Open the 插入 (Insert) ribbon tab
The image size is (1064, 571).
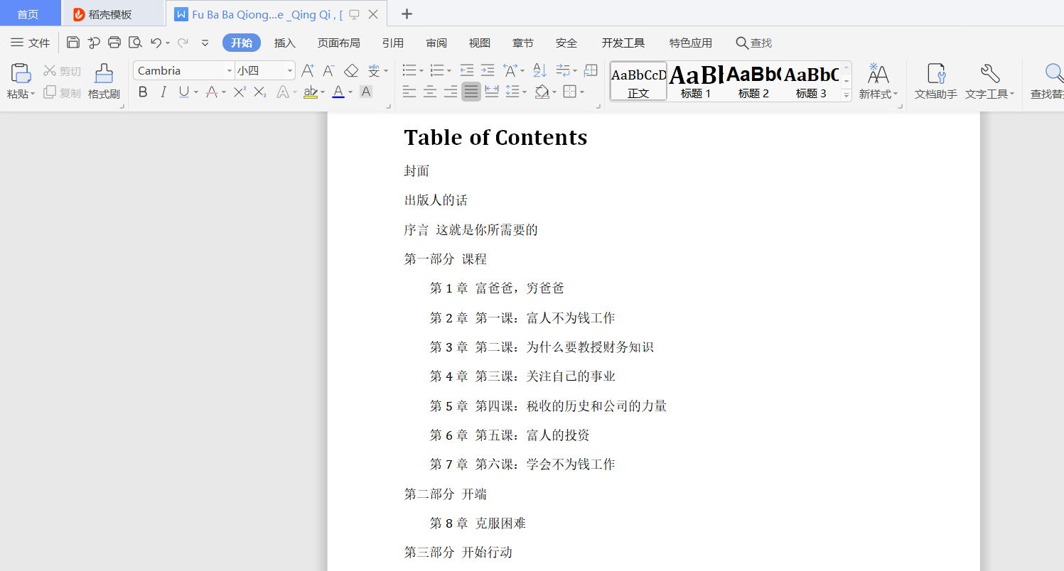pos(284,43)
